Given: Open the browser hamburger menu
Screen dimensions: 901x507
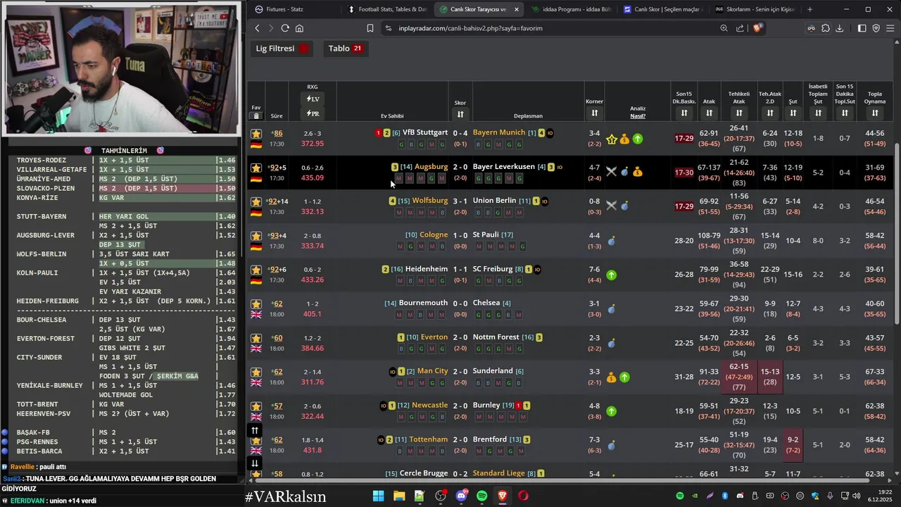Looking at the screenshot, I should 890,28.
